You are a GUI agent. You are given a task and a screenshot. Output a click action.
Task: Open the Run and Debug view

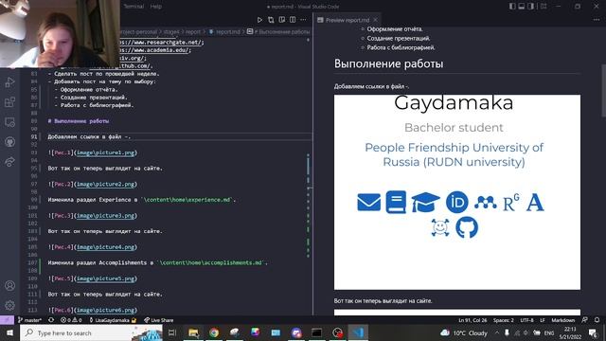click(x=9, y=82)
